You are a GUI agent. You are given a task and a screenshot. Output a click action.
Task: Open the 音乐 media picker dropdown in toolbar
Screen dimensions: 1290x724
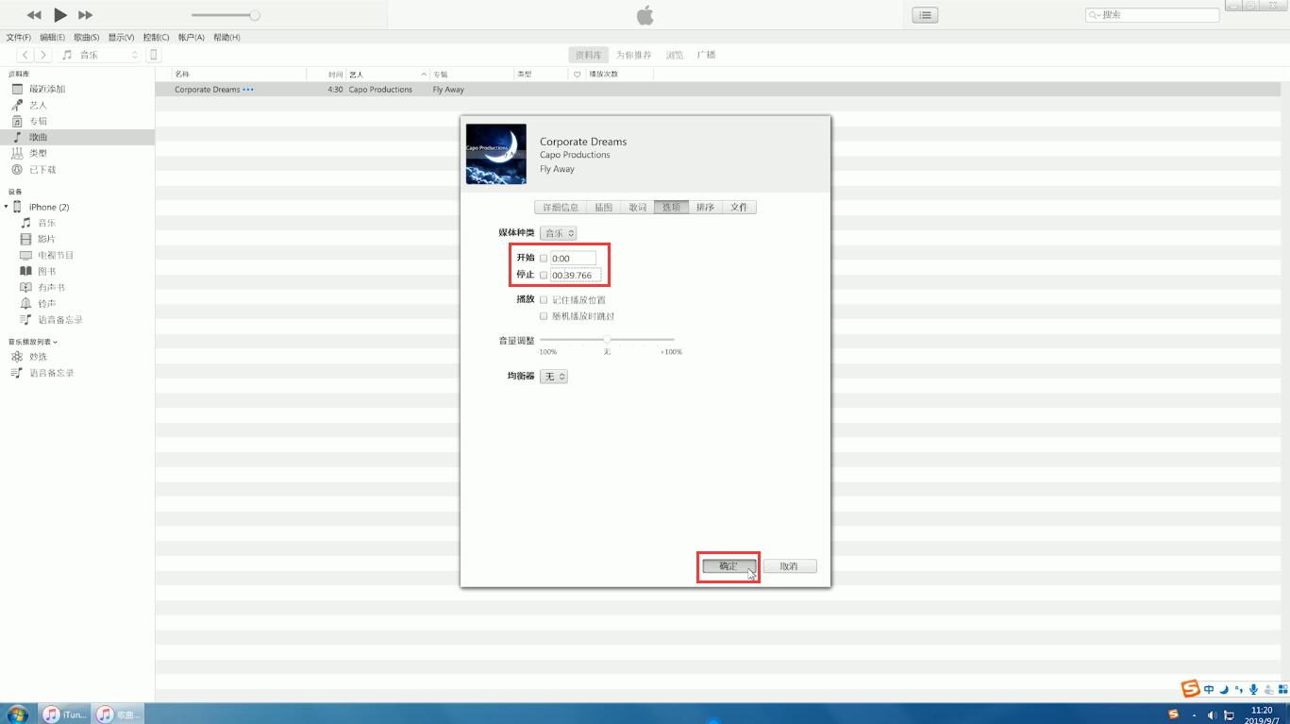click(x=100, y=55)
